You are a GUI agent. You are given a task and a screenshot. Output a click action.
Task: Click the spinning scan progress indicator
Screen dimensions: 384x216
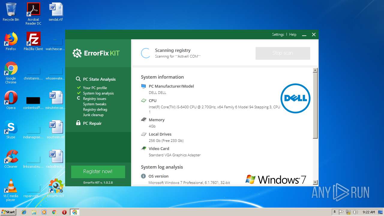[145, 53]
